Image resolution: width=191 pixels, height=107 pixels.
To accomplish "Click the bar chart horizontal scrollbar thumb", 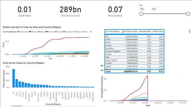I will (17, 106).
